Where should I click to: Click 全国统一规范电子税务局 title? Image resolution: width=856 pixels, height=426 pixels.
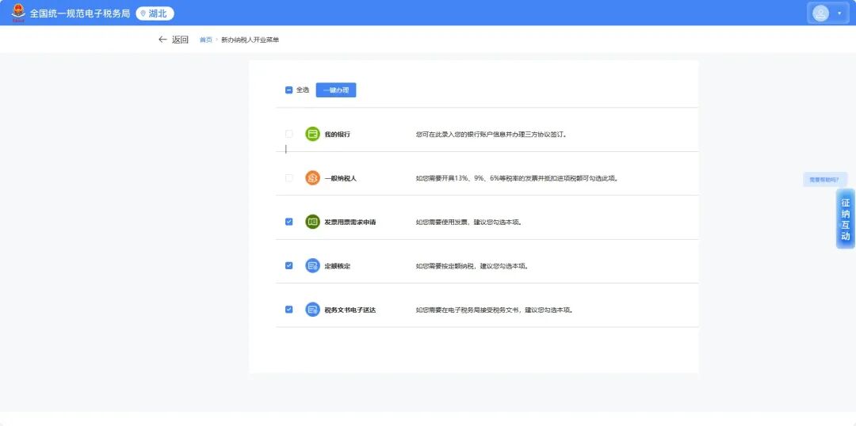(x=80, y=13)
